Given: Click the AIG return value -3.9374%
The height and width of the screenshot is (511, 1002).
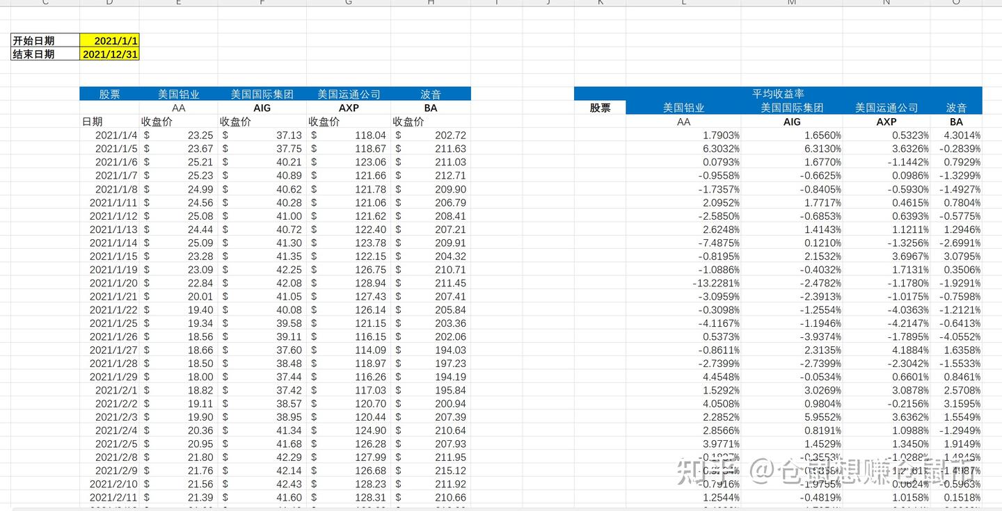Looking at the screenshot, I should [792, 336].
